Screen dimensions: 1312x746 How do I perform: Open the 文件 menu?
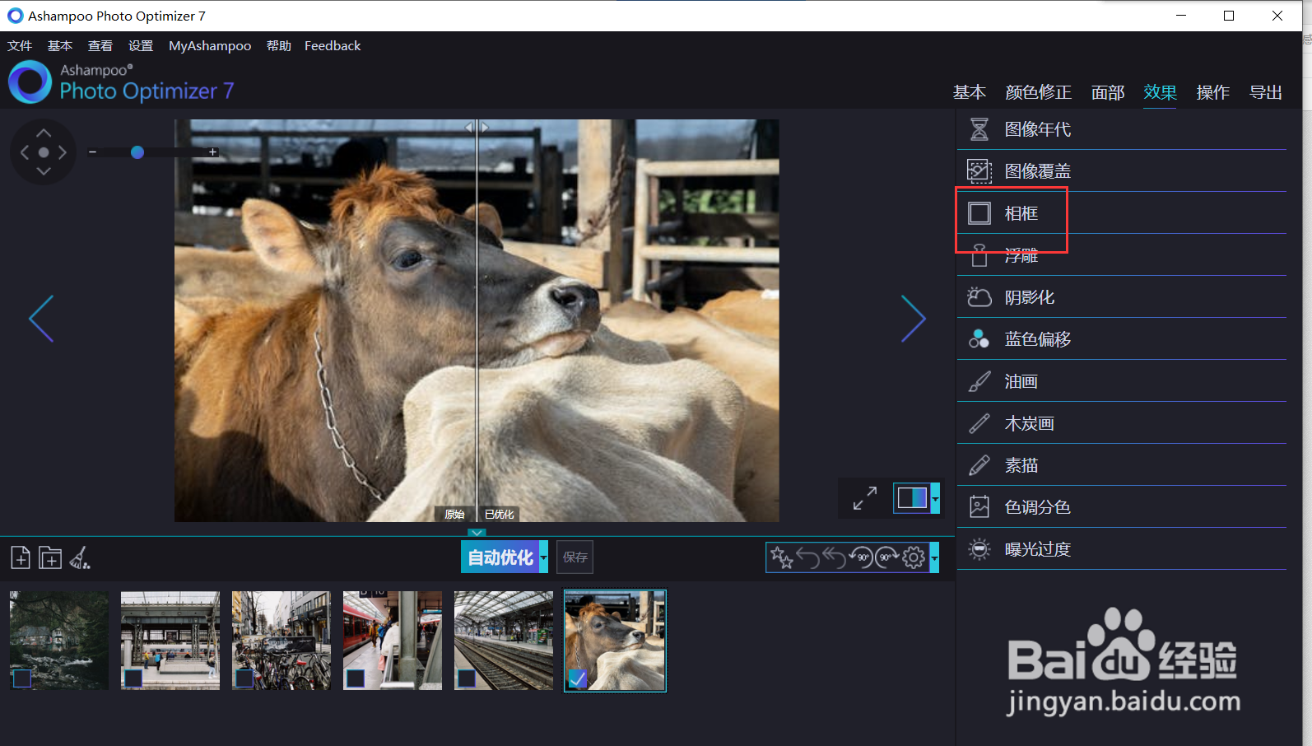tap(20, 46)
